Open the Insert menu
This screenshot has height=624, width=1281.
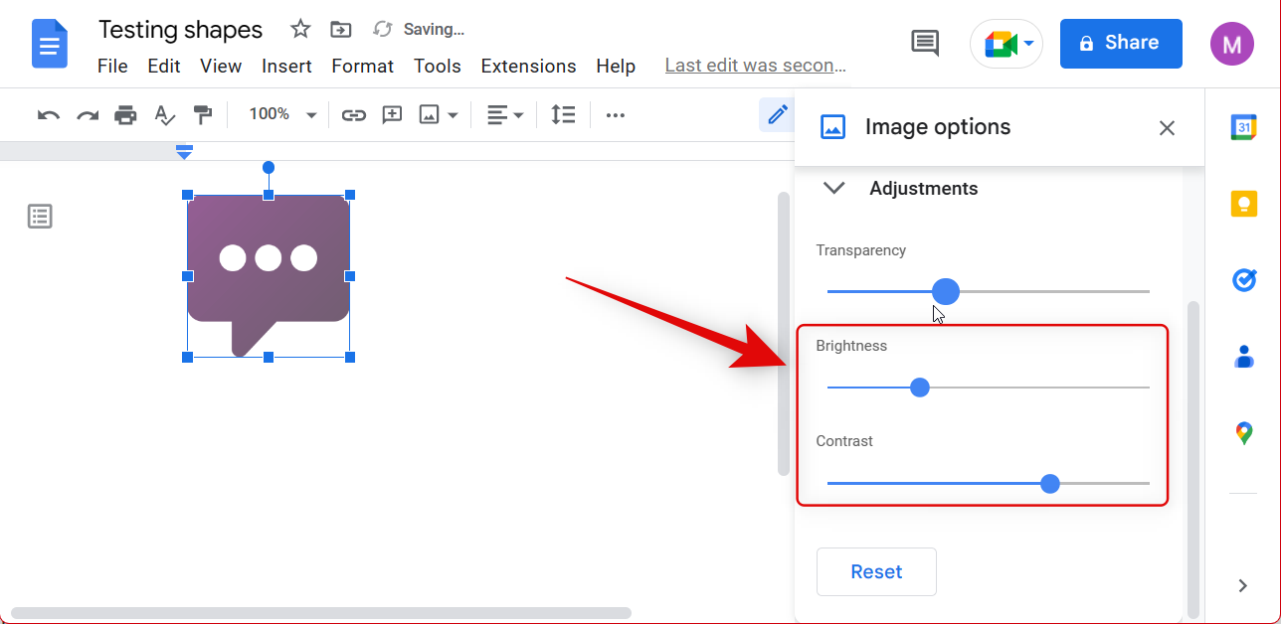click(286, 67)
